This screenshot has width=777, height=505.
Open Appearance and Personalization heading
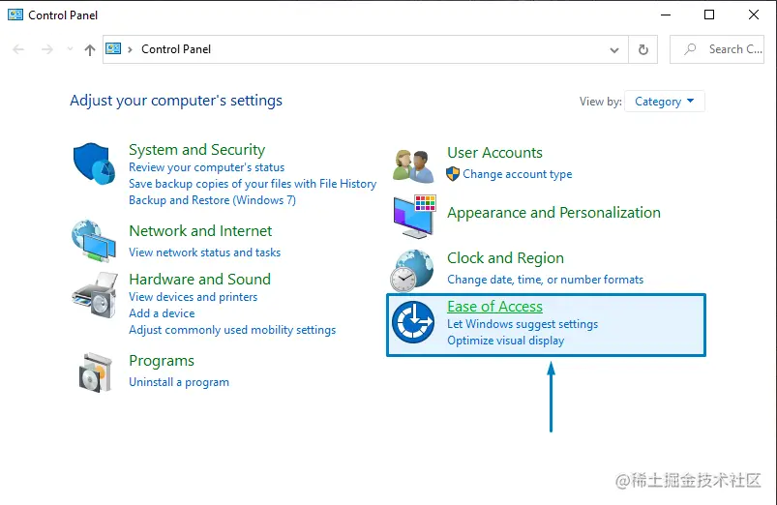[x=553, y=213]
